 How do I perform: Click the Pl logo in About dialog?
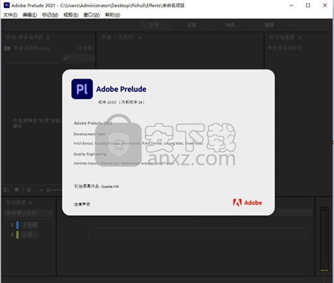point(82,89)
